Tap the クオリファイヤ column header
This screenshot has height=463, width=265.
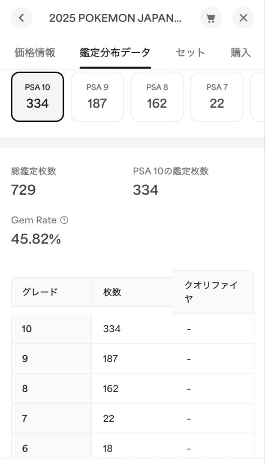click(212, 292)
